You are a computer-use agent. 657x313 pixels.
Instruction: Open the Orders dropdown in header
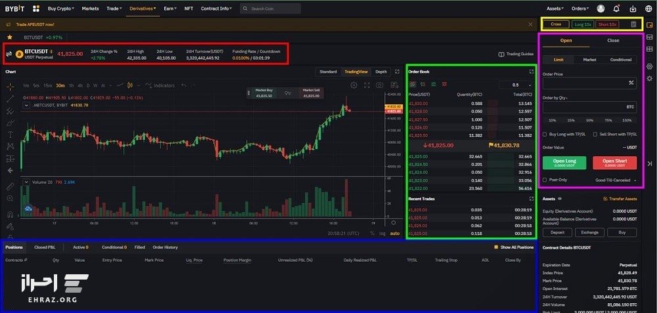580,9
